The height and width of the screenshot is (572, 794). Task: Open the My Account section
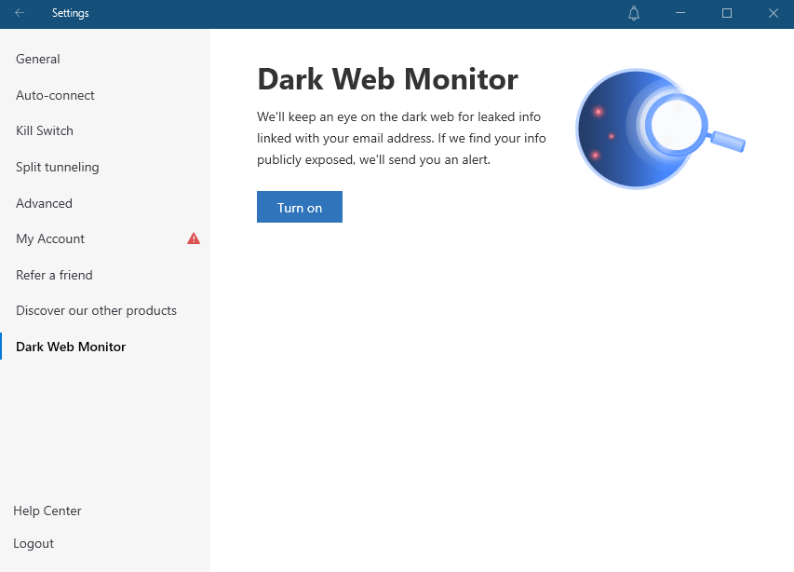[x=50, y=238]
